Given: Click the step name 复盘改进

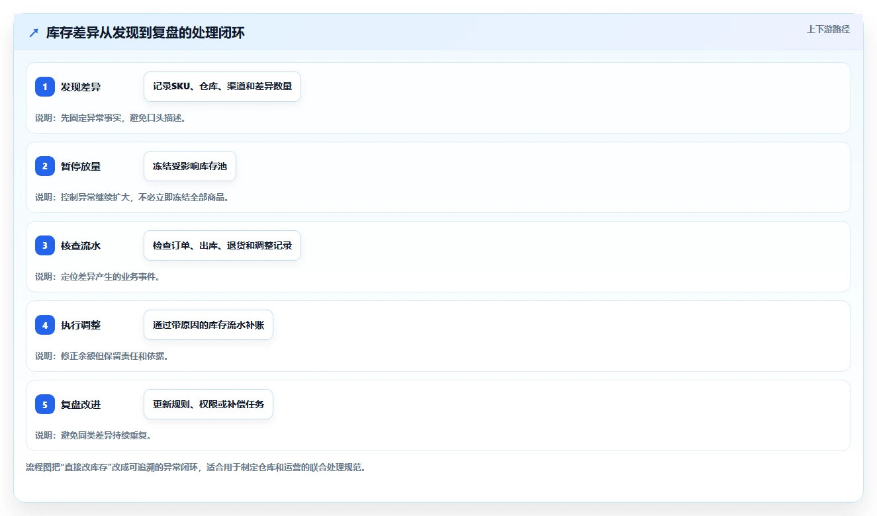Looking at the screenshot, I should [x=81, y=404].
